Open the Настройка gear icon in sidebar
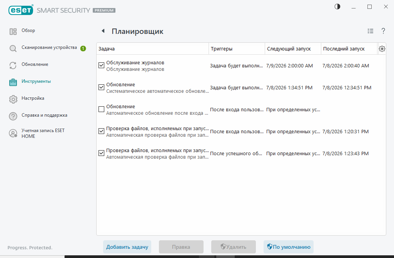The height and width of the screenshot is (258, 394). (x=13, y=99)
